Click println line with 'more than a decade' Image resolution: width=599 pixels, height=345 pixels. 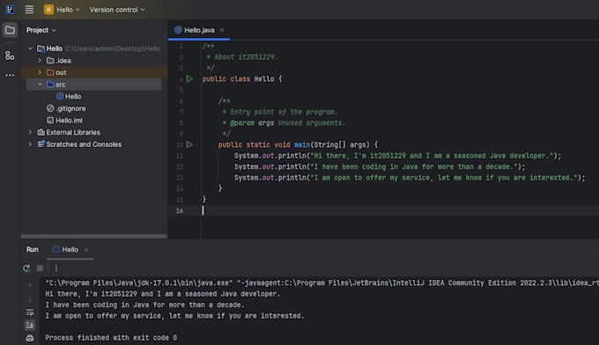click(380, 166)
